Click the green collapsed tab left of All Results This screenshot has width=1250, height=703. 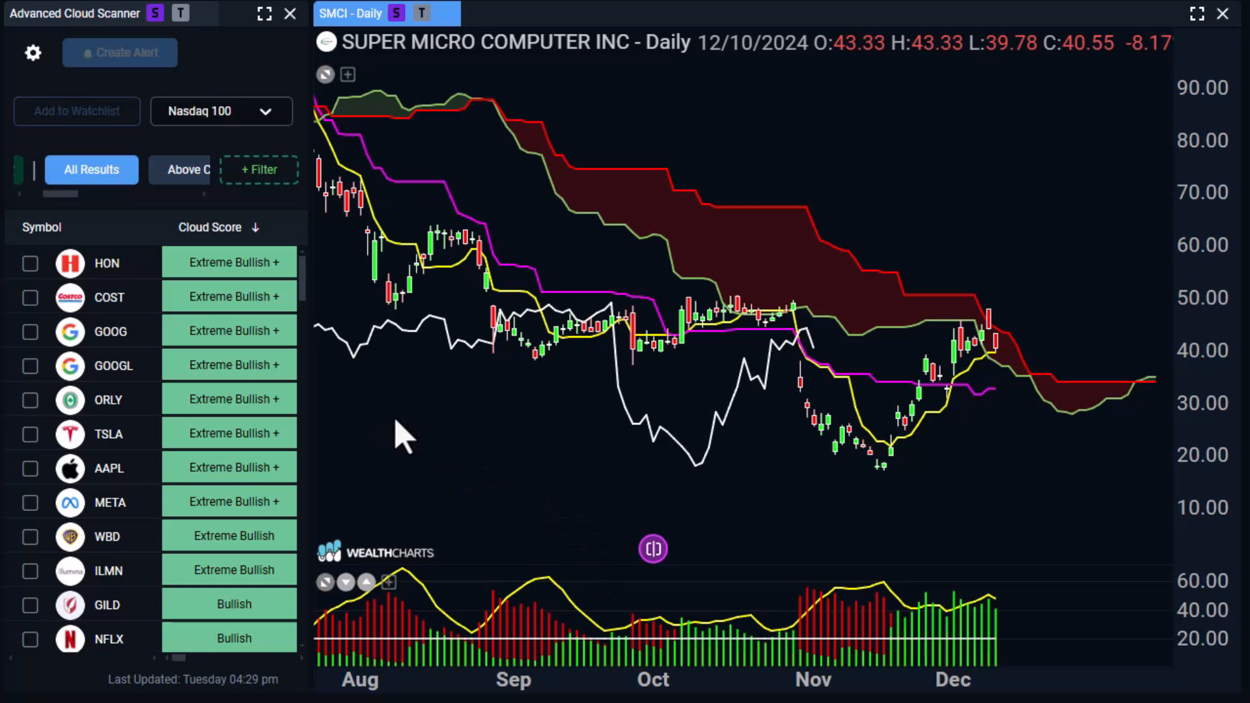18,170
